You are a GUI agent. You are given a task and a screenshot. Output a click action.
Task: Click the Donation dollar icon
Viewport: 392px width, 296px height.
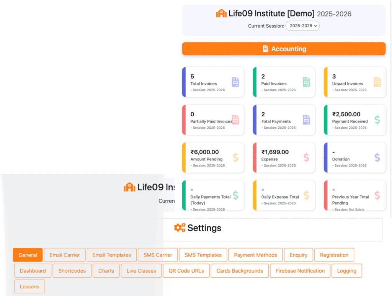click(377, 157)
